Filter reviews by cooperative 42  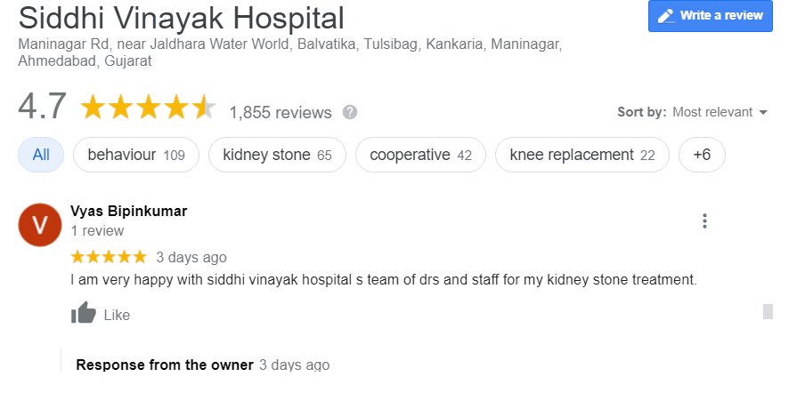pyautogui.click(x=420, y=155)
